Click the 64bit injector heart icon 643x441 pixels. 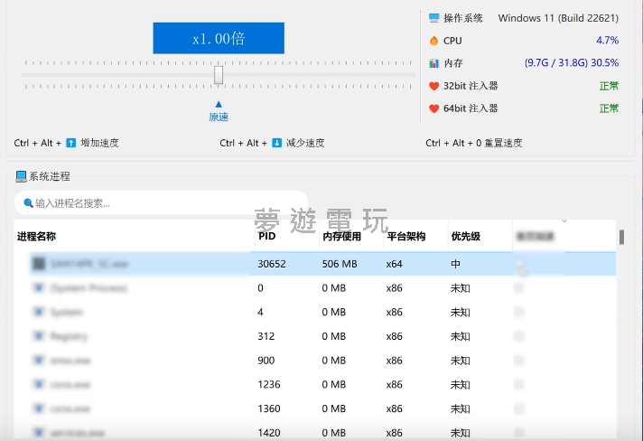[x=434, y=108]
